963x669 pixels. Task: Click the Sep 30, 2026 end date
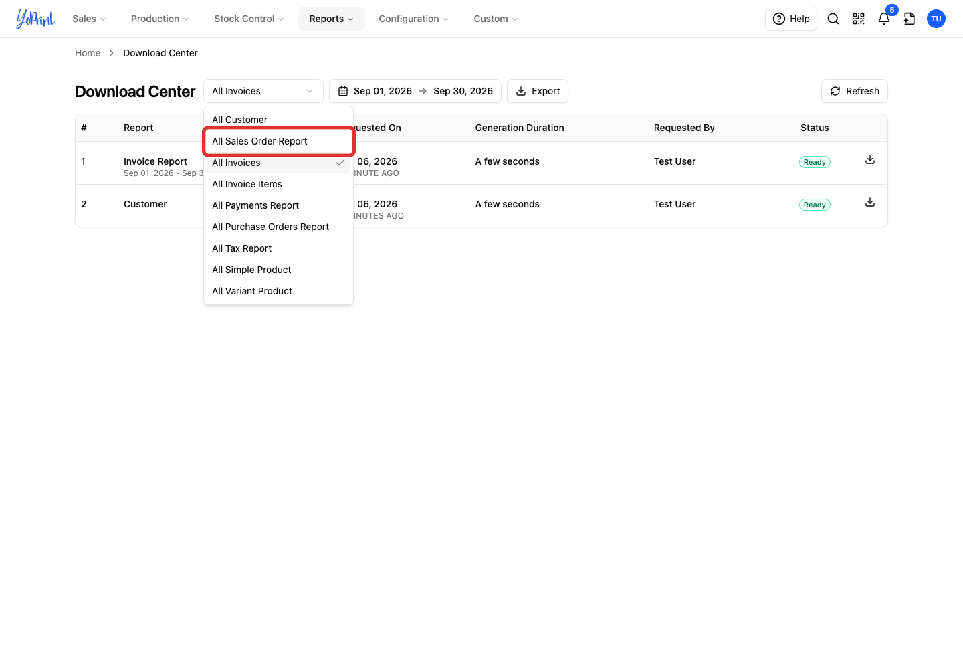click(x=463, y=91)
